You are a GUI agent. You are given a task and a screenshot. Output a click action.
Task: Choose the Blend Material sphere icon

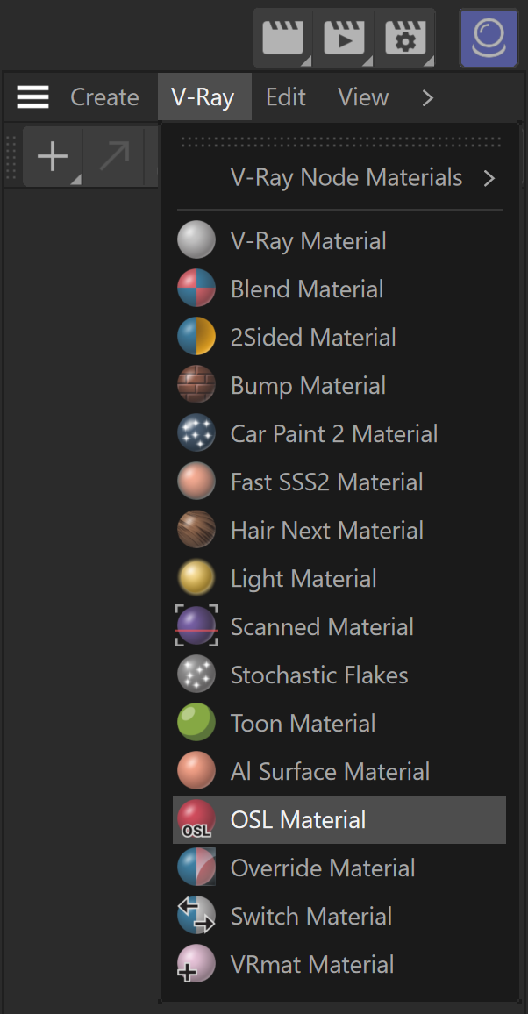(x=196, y=289)
